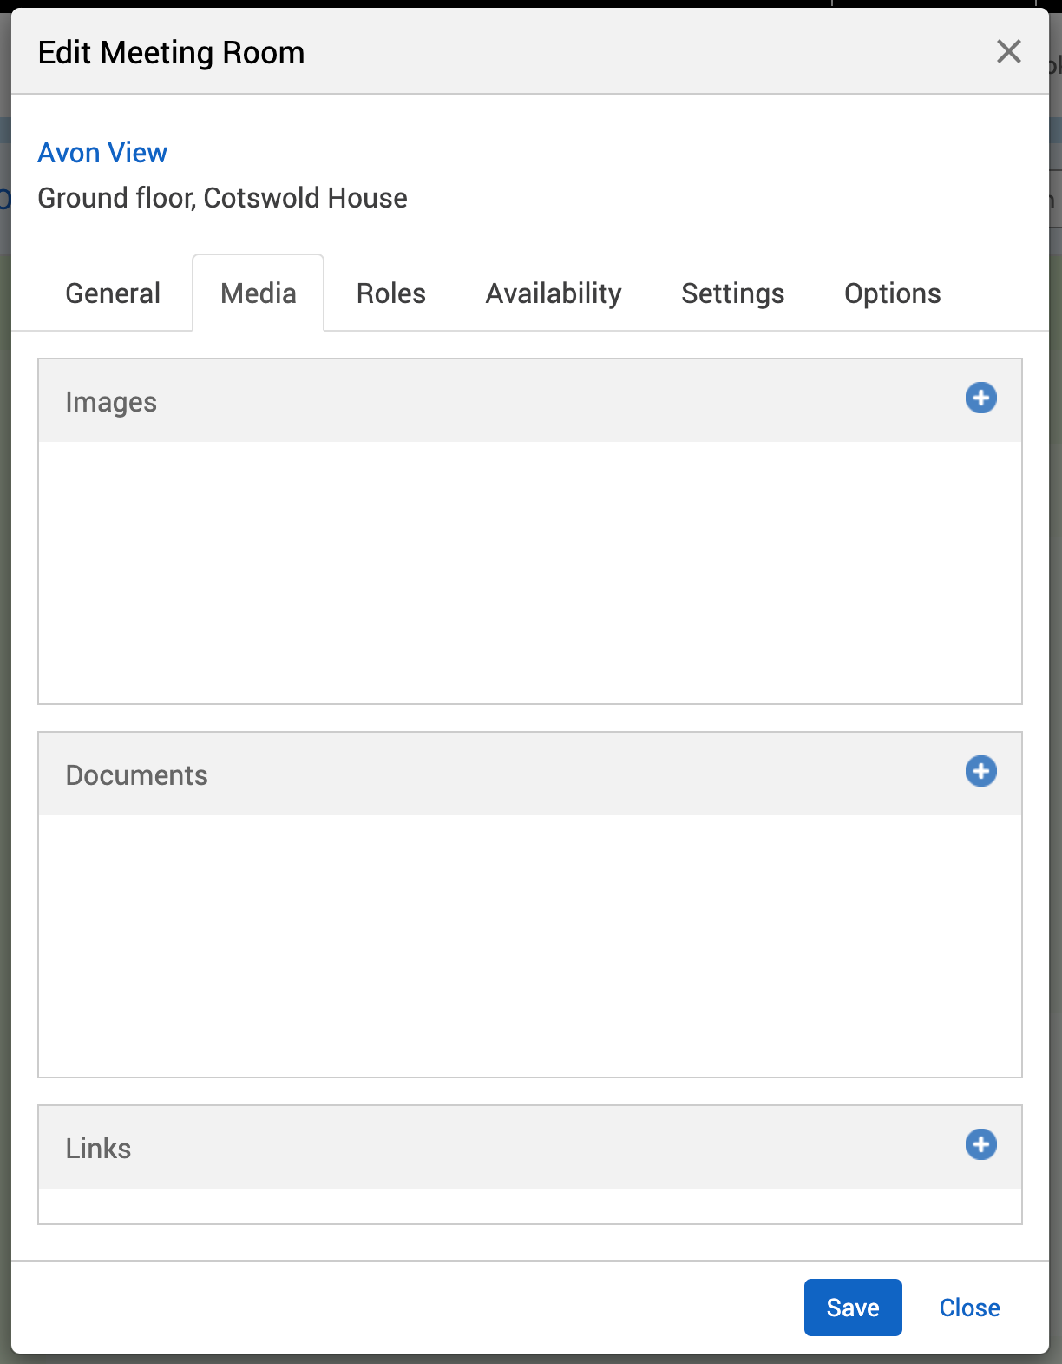Click the Ground floor, Cotswold House text

222,198
